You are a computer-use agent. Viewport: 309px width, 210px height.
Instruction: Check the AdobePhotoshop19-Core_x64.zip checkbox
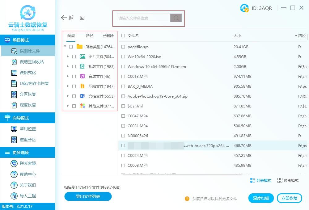[x=123, y=96]
